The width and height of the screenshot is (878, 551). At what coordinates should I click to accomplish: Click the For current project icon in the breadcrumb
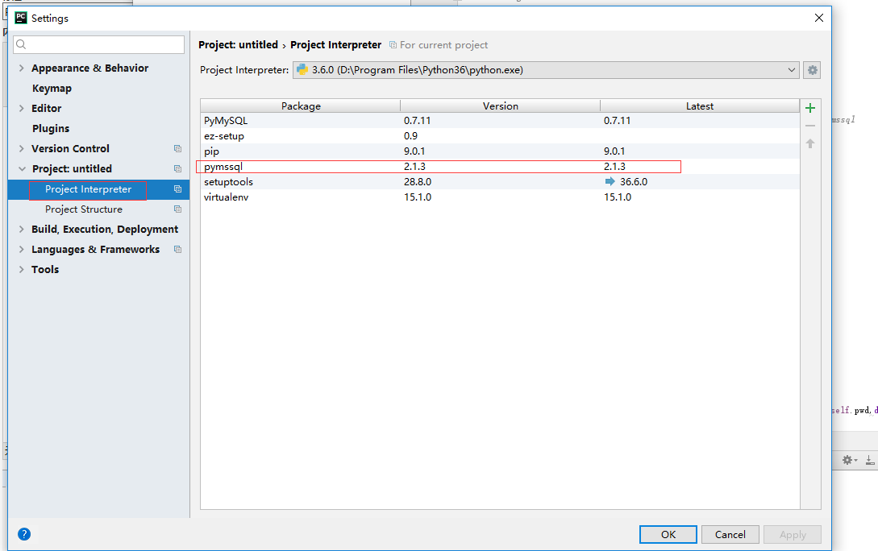(x=393, y=45)
